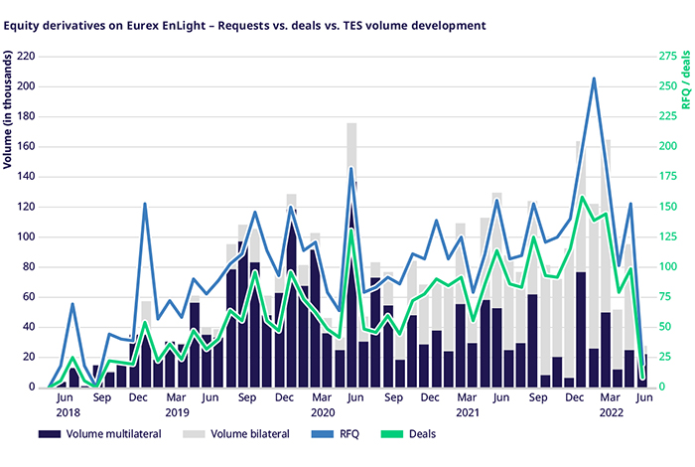This screenshot has height=467, width=695.
Task: Click the 2020 year label on x-axis
Action: click(323, 411)
